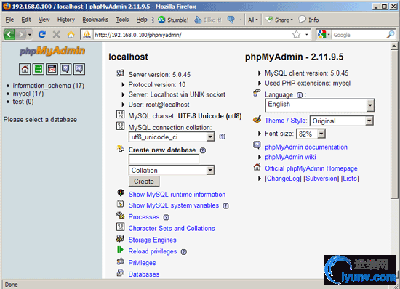The image size is (400, 289).
Task: Select test (0) database in sidebar
Action: [x=23, y=102]
